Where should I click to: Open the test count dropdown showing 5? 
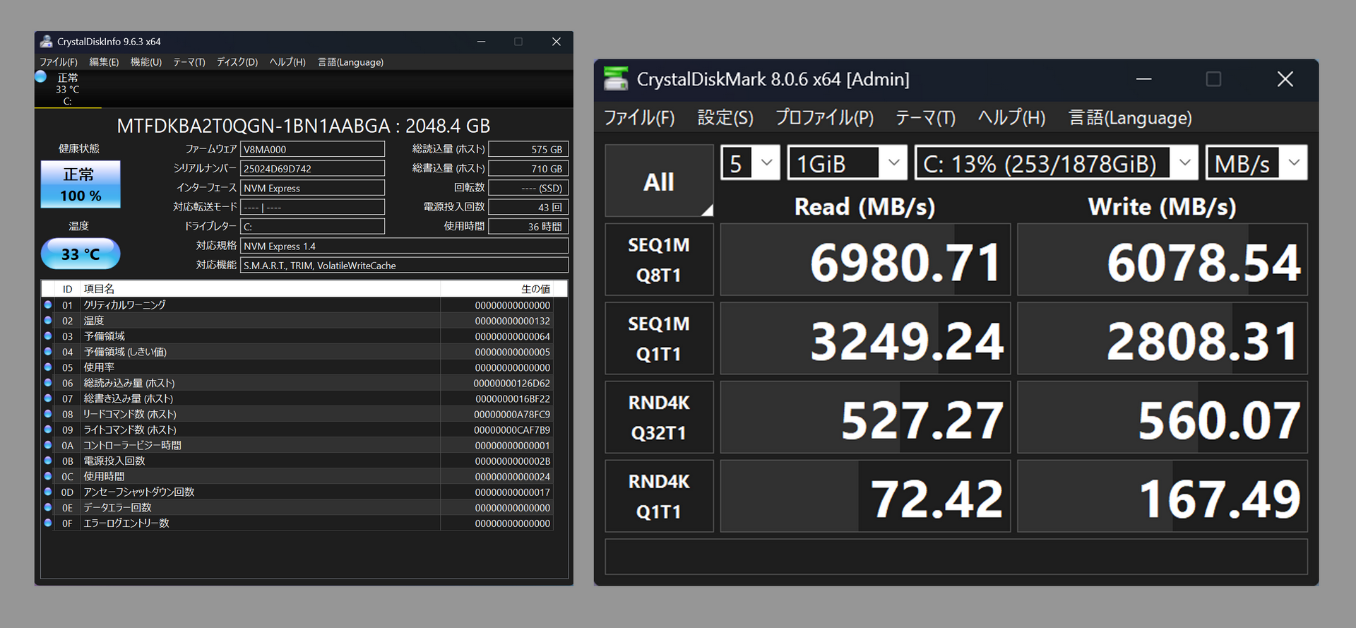tap(750, 163)
